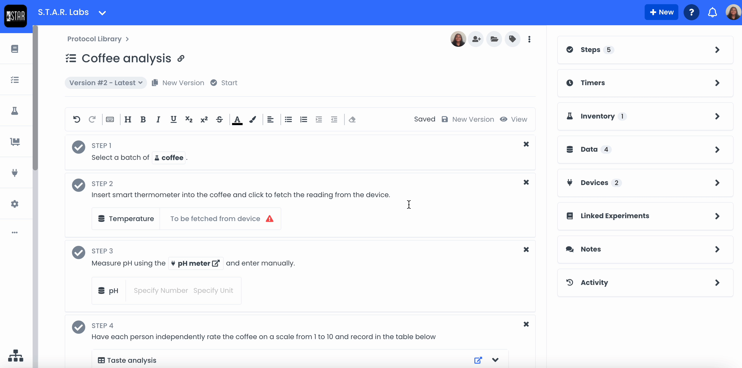
Task: Click the Specify Number field for pH
Action: point(161,291)
